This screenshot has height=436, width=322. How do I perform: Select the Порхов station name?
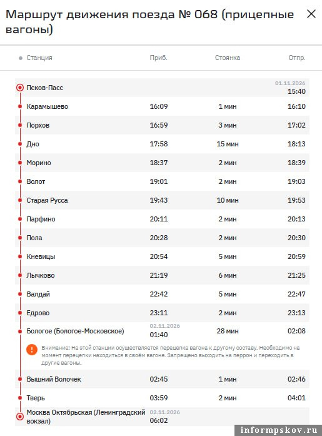(x=38, y=125)
